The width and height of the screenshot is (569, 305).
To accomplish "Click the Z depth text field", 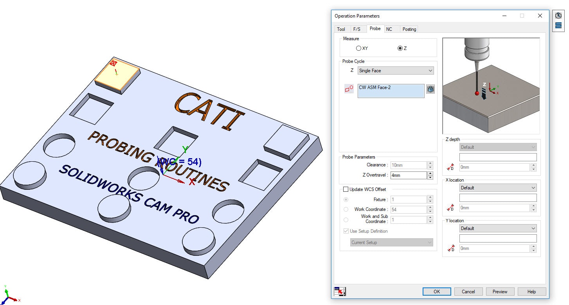I will [x=498, y=157].
